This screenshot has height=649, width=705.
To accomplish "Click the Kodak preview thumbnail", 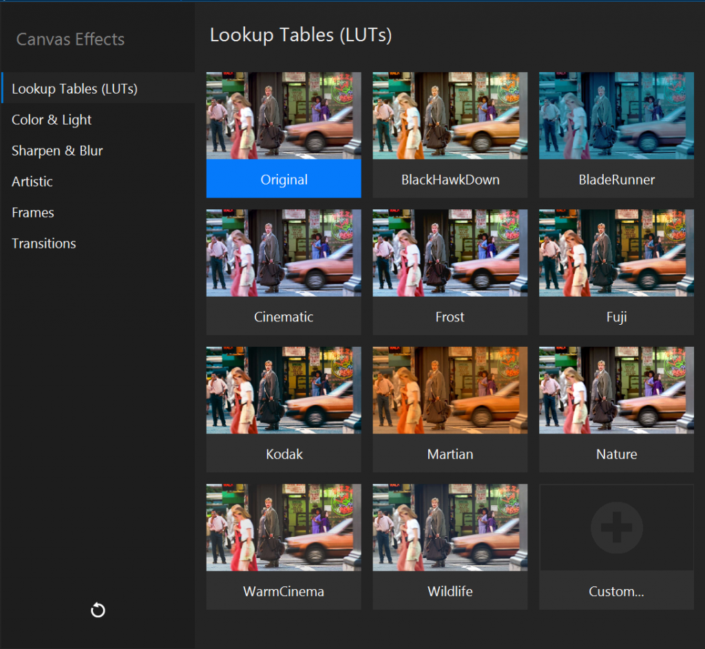I will [x=284, y=390].
